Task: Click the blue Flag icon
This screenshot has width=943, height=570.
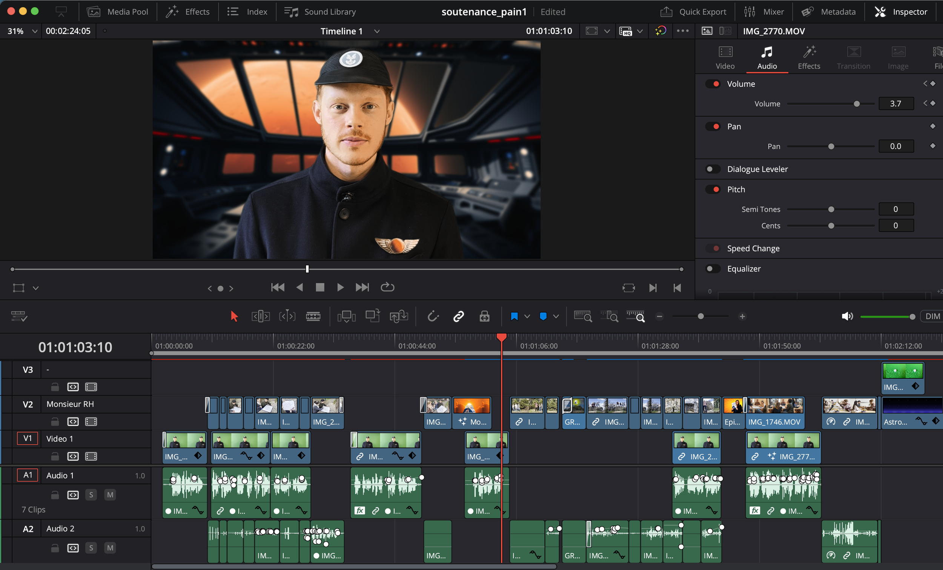Action: (x=514, y=316)
